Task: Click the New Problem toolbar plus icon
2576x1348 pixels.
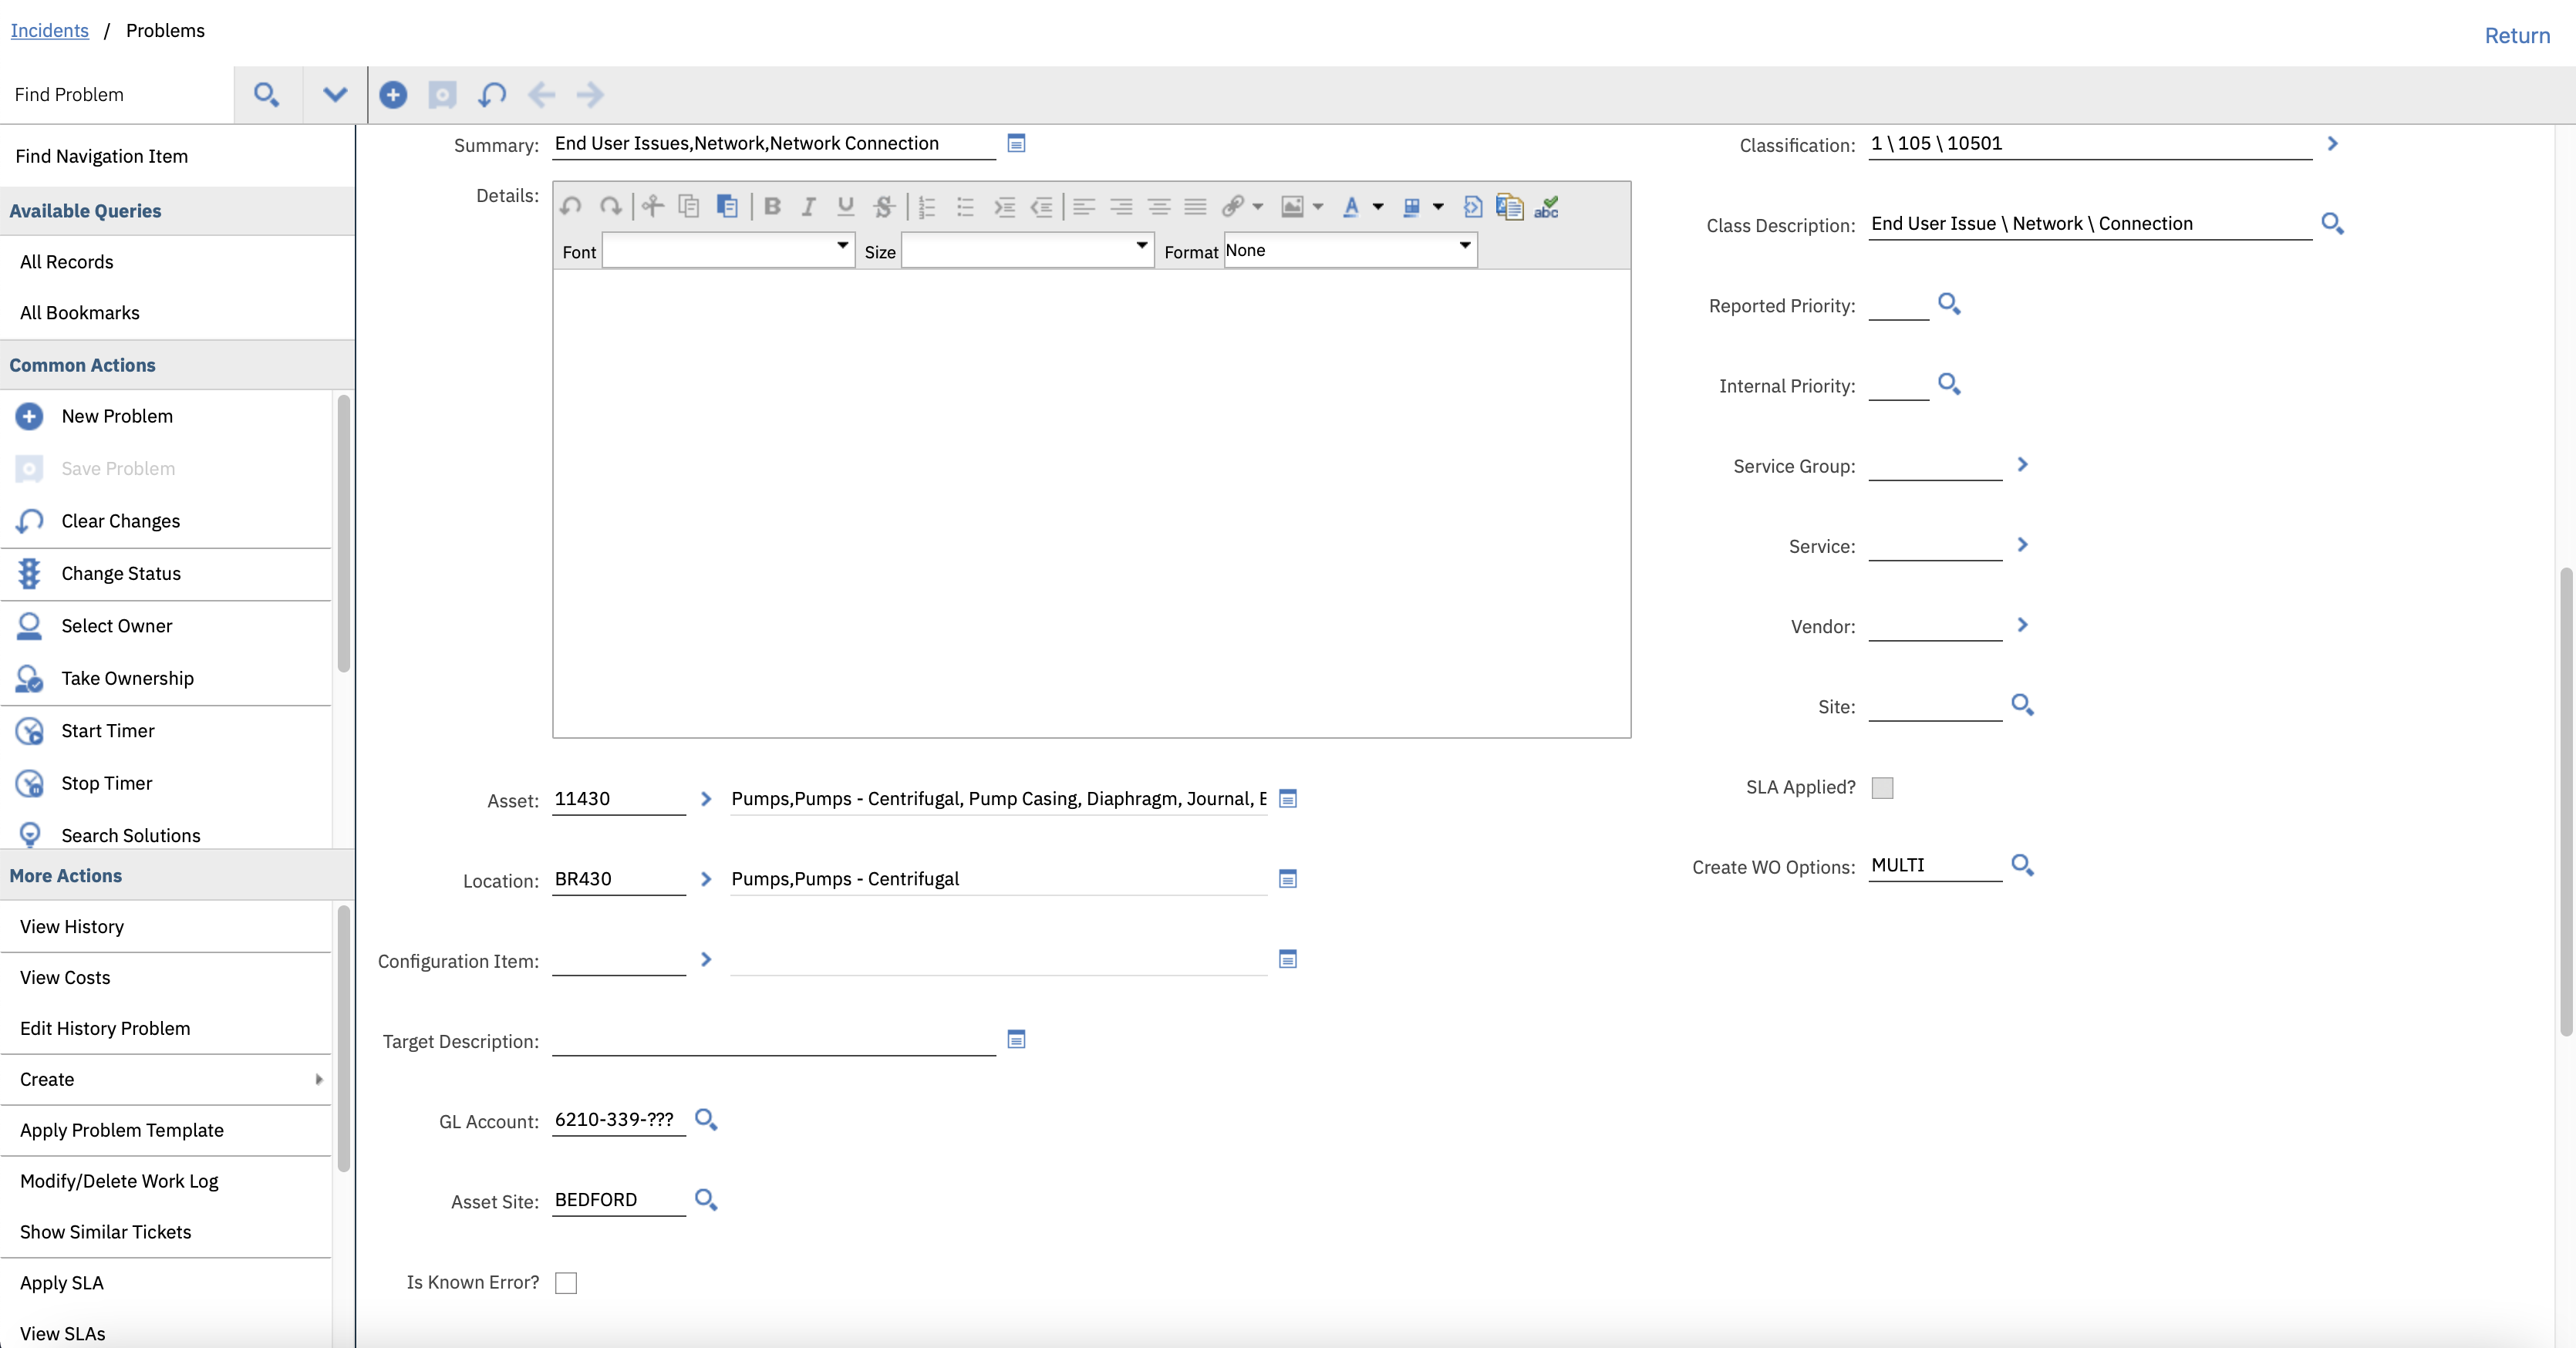Action: point(393,95)
